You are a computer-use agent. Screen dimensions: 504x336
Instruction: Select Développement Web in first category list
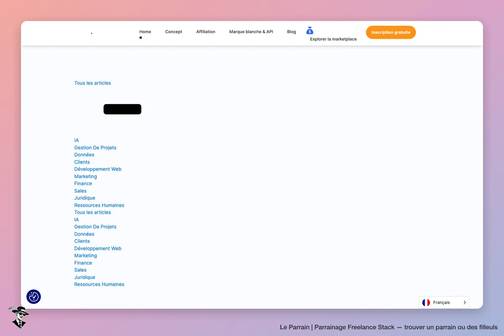[98, 169]
